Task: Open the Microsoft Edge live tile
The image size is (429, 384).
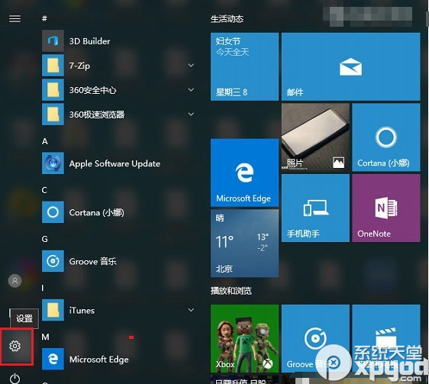Action: (x=244, y=173)
